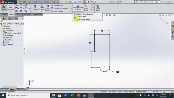Viewport: 174px width, 98px height.
Task: Open the FeatureManager design tree tab
Action: coord(2,19)
